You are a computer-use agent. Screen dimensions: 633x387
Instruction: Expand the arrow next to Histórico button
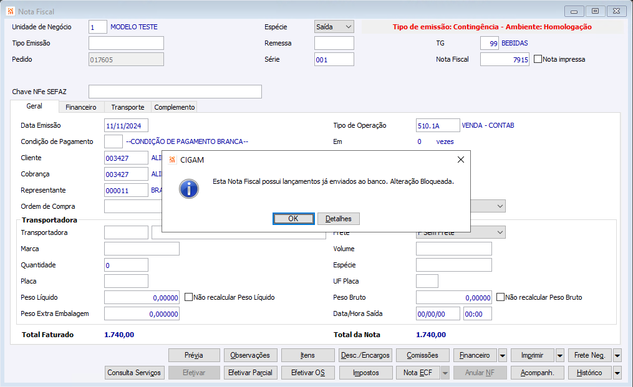[x=617, y=373]
